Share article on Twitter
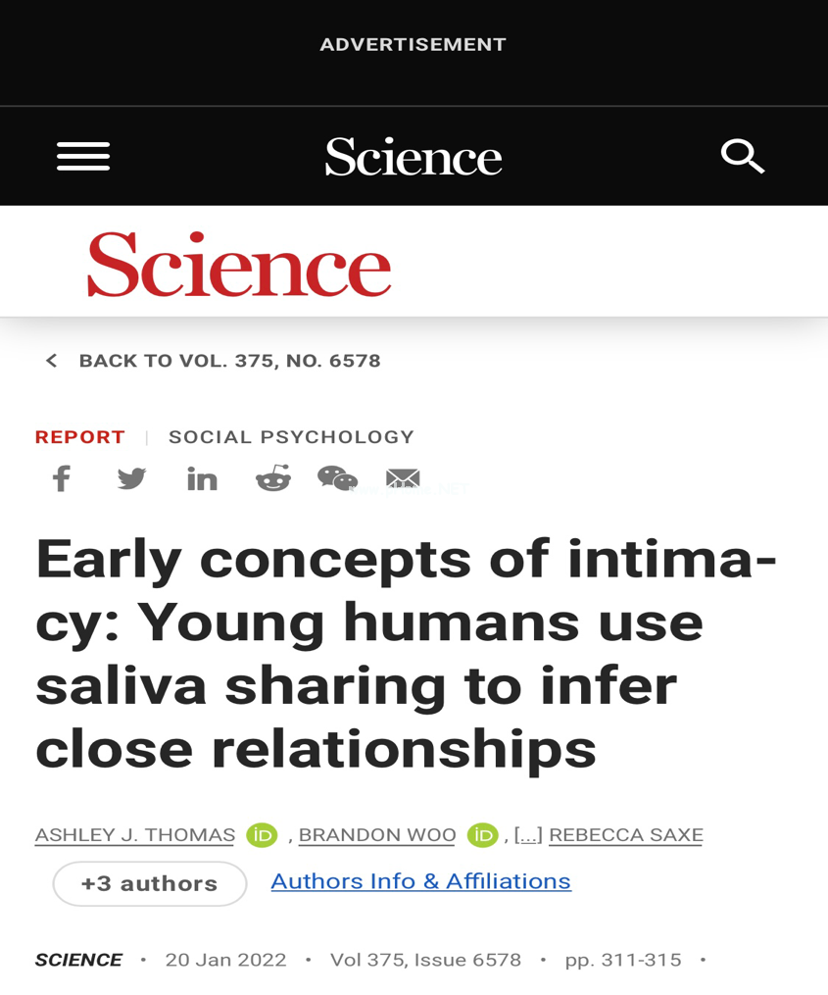This screenshot has width=828, height=995. pos(132,478)
